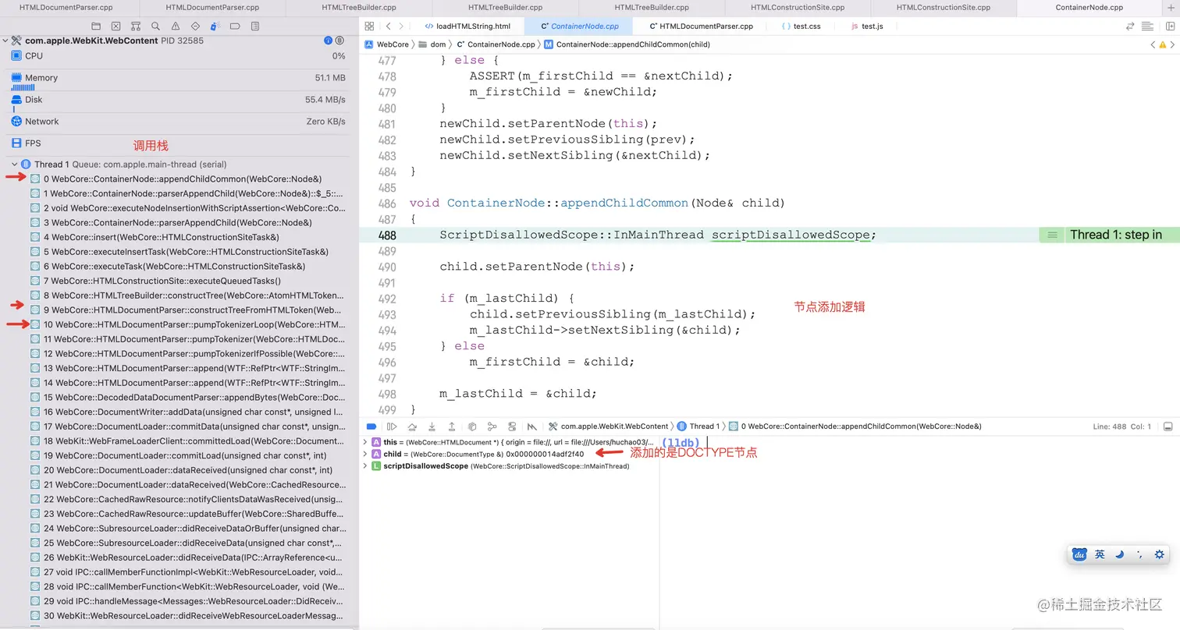
Task: Open ContainerNode::appendChildCommon(child) method breadcrumb
Action: [627, 44]
